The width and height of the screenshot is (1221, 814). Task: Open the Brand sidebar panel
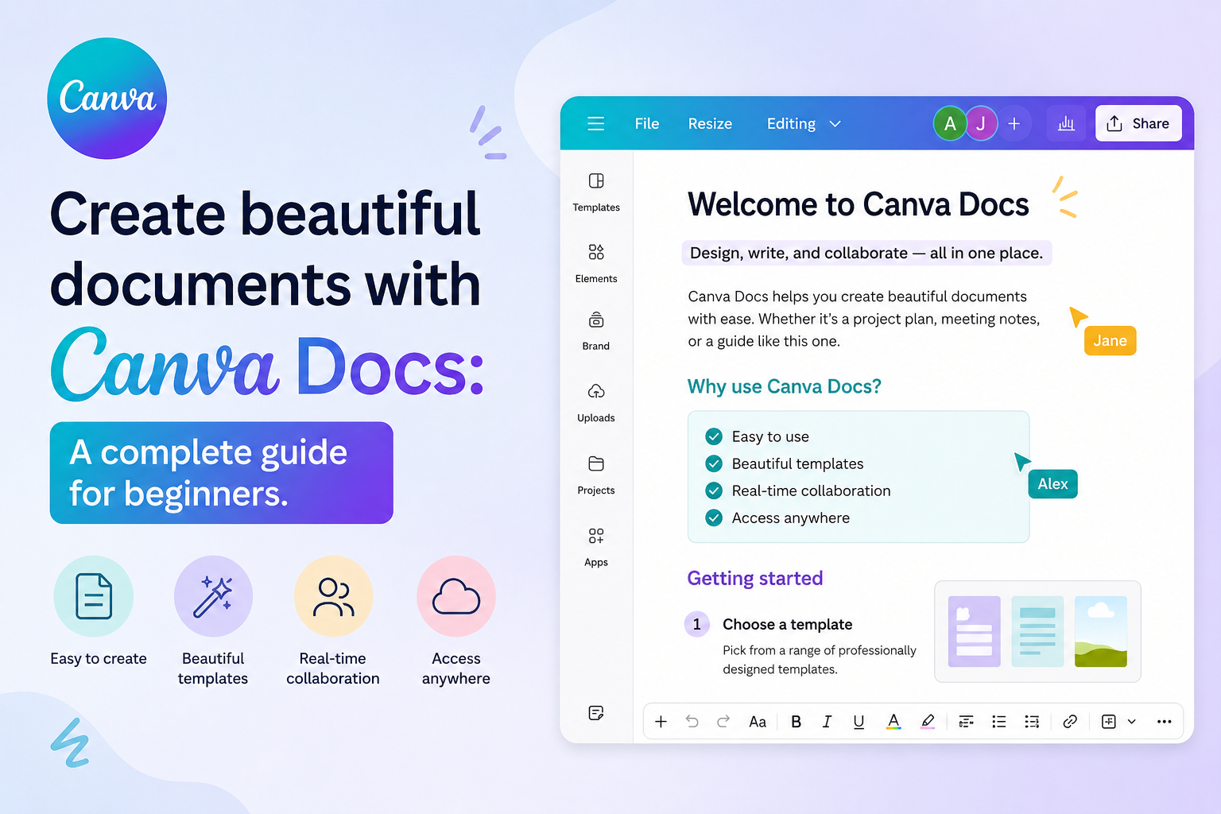[596, 331]
